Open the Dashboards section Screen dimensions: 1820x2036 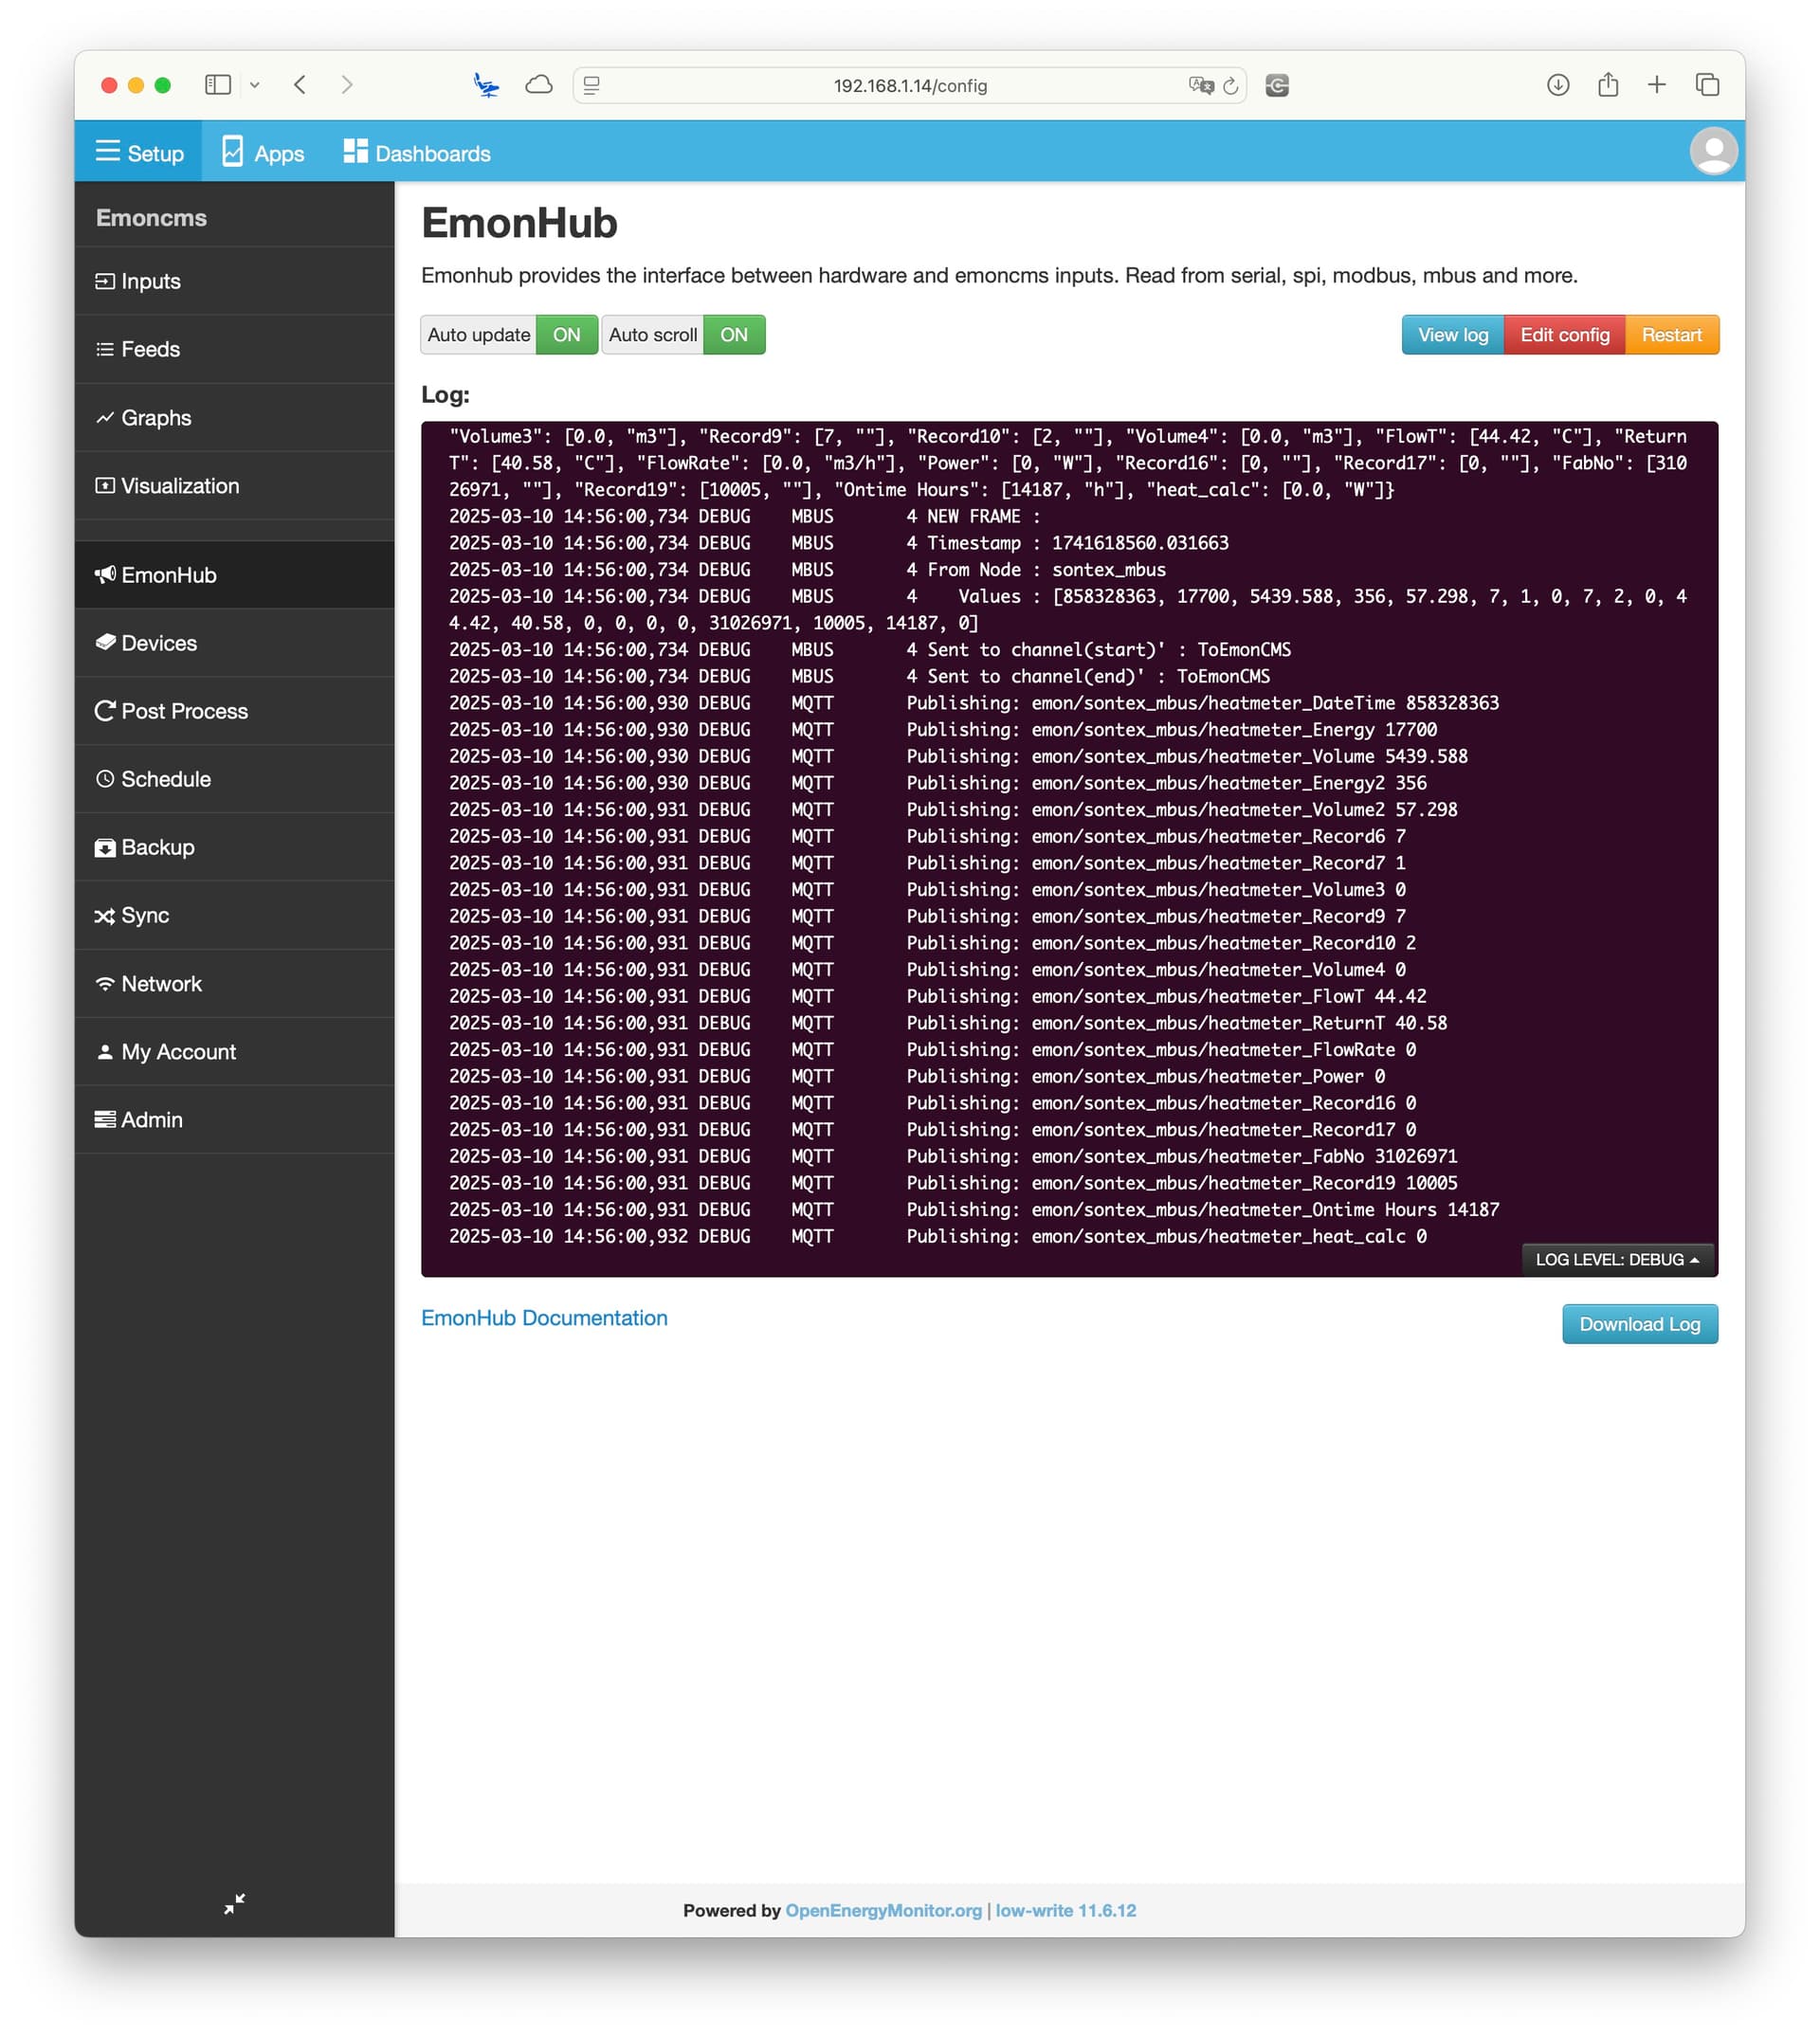coord(416,152)
